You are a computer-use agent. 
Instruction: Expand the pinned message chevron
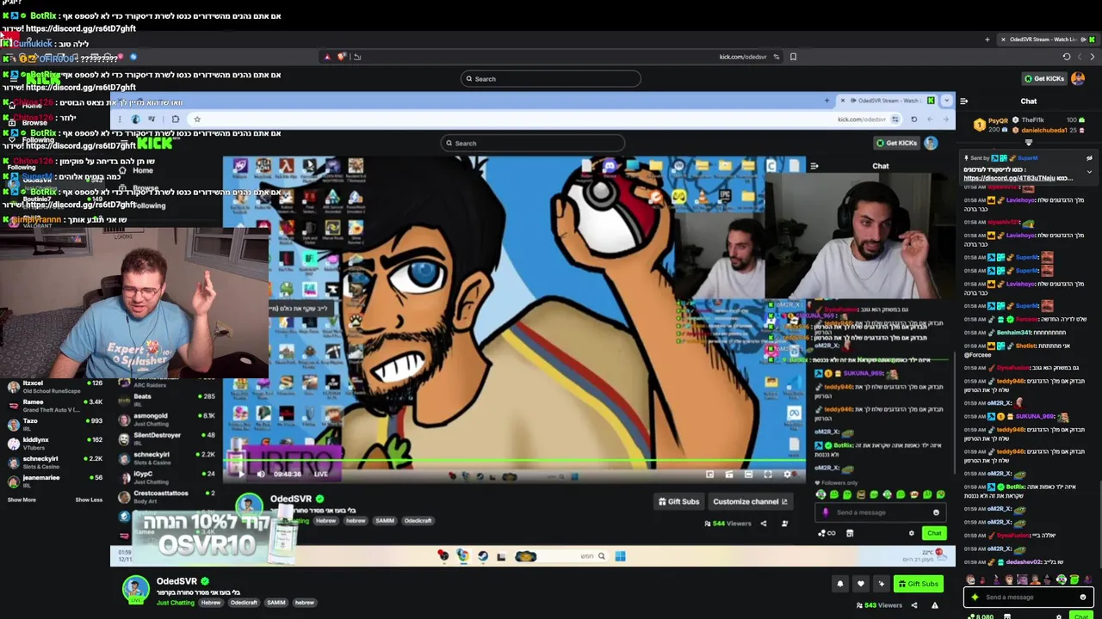(x=1089, y=172)
